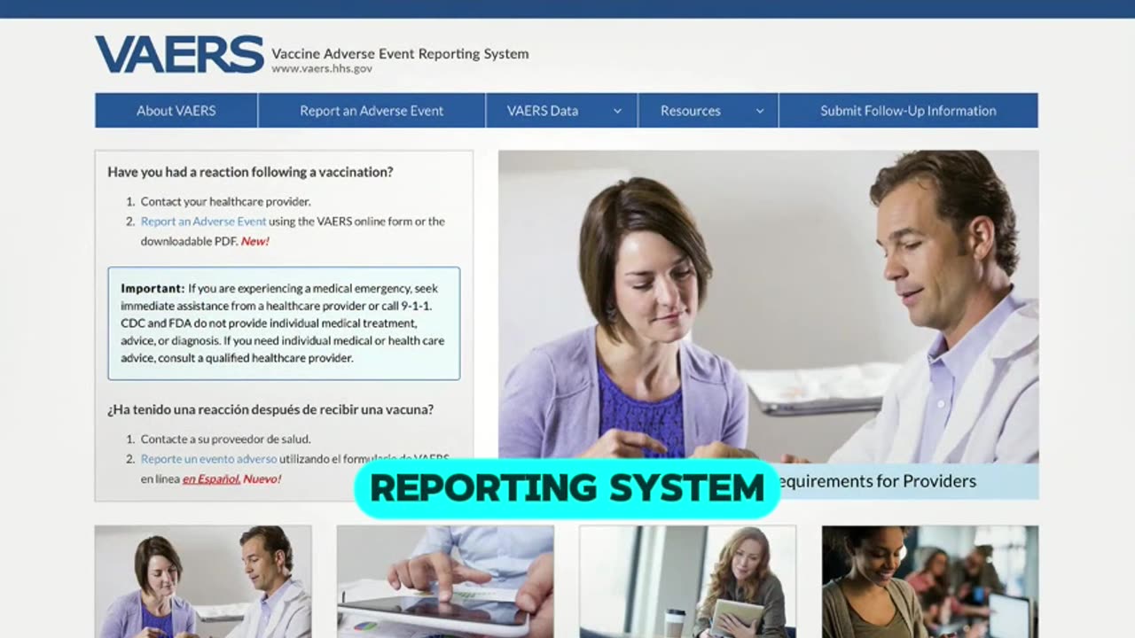The height and width of the screenshot is (638, 1135).
Task: Click 'Contacte a su proveedor de salud.' item
Action: point(225,439)
